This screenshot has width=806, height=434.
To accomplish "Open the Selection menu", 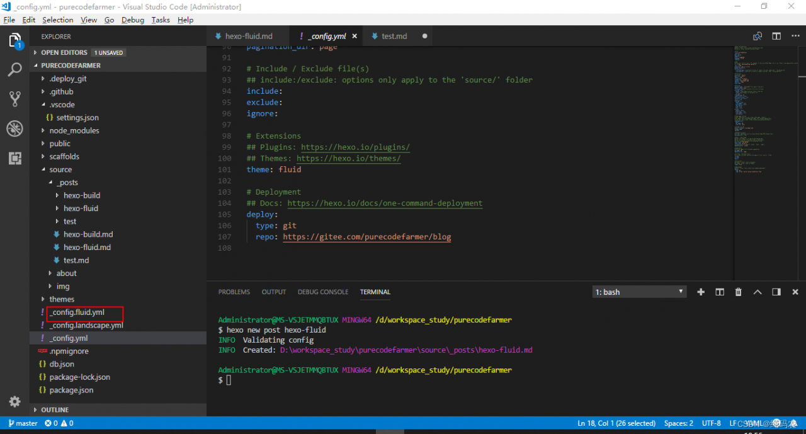I will (x=58, y=20).
